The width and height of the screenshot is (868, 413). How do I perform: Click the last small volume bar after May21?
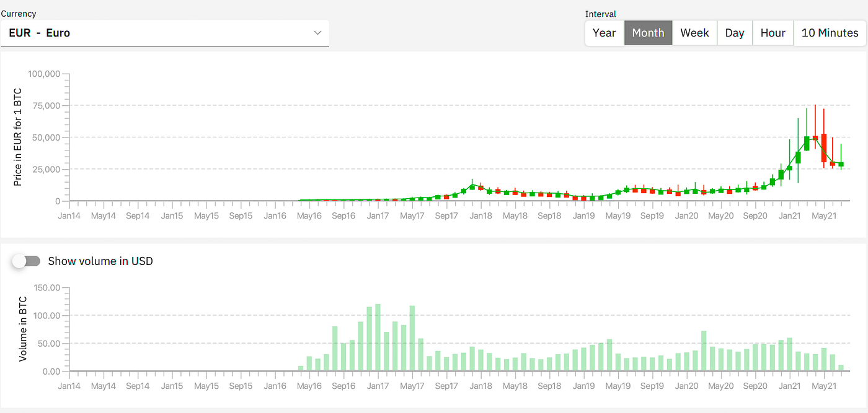pyautogui.click(x=841, y=368)
